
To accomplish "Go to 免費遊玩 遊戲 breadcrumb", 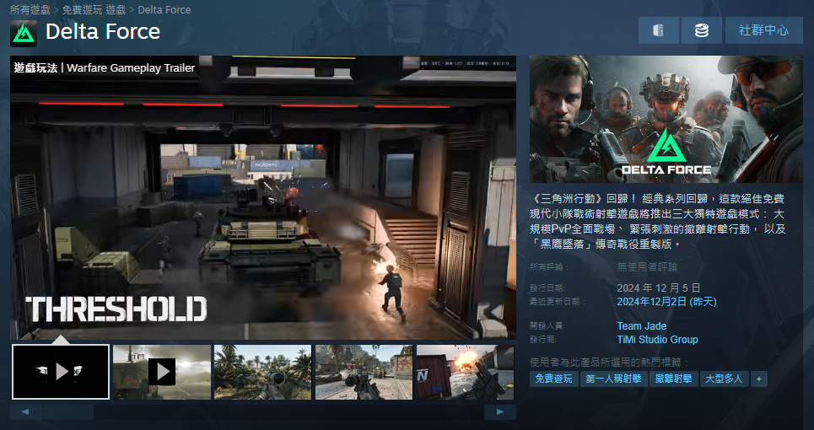I will [x=94, y=9].
